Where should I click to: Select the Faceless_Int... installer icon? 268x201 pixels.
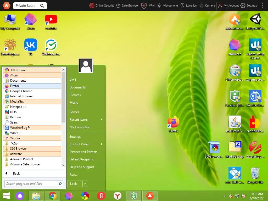pyautogui.click(x=235, y=99)
